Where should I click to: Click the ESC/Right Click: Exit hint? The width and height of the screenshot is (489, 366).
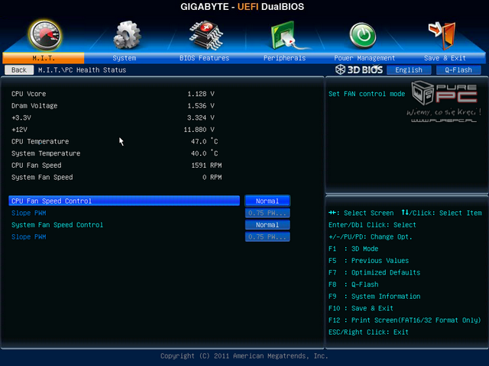click(368, 332)
